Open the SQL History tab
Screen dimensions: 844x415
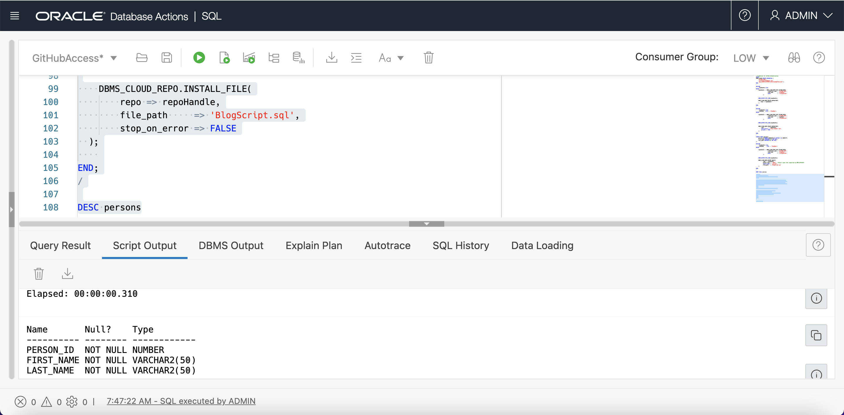[460, 246]
